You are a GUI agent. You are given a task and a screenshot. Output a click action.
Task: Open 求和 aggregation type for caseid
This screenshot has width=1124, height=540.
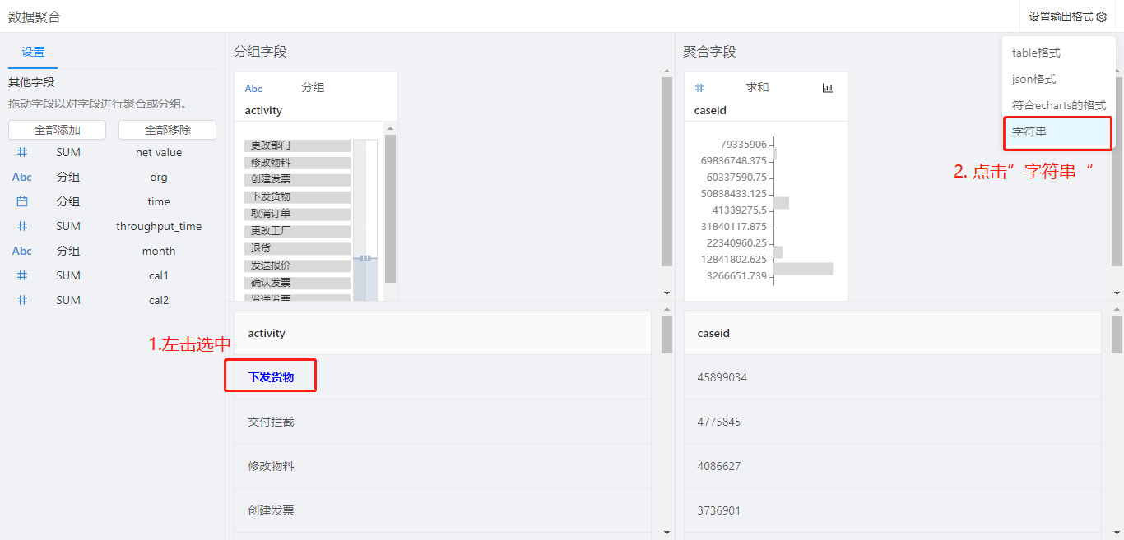point(756,88)
